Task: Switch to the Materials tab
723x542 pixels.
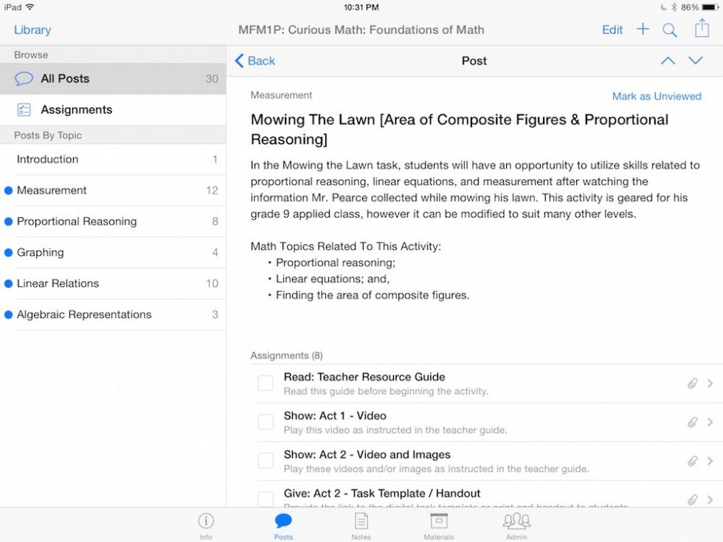Action: (x=439, y=525)
